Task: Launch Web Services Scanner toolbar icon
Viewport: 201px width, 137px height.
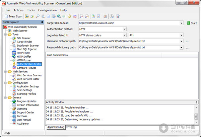Action: (81, 16)
